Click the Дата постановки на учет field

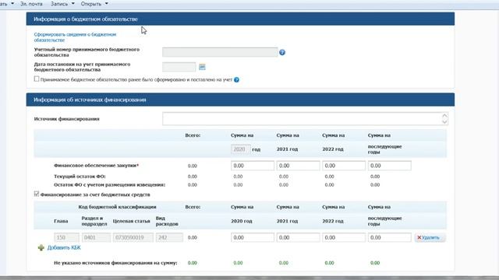(179, 67)
